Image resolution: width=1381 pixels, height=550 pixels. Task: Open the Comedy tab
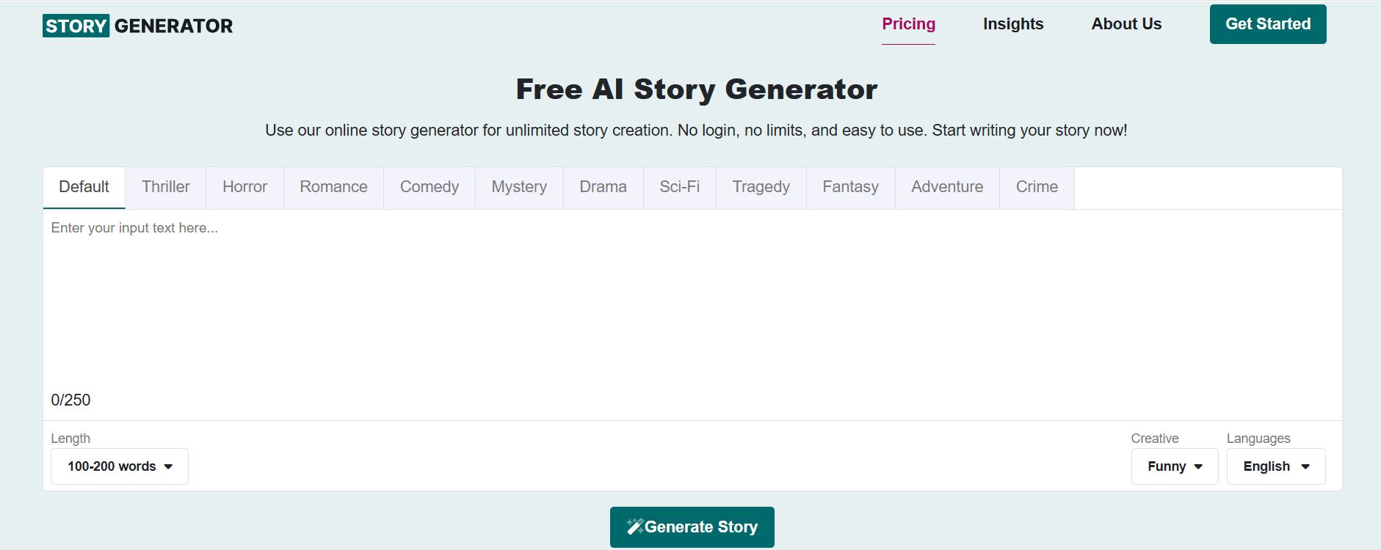(429, 187)
